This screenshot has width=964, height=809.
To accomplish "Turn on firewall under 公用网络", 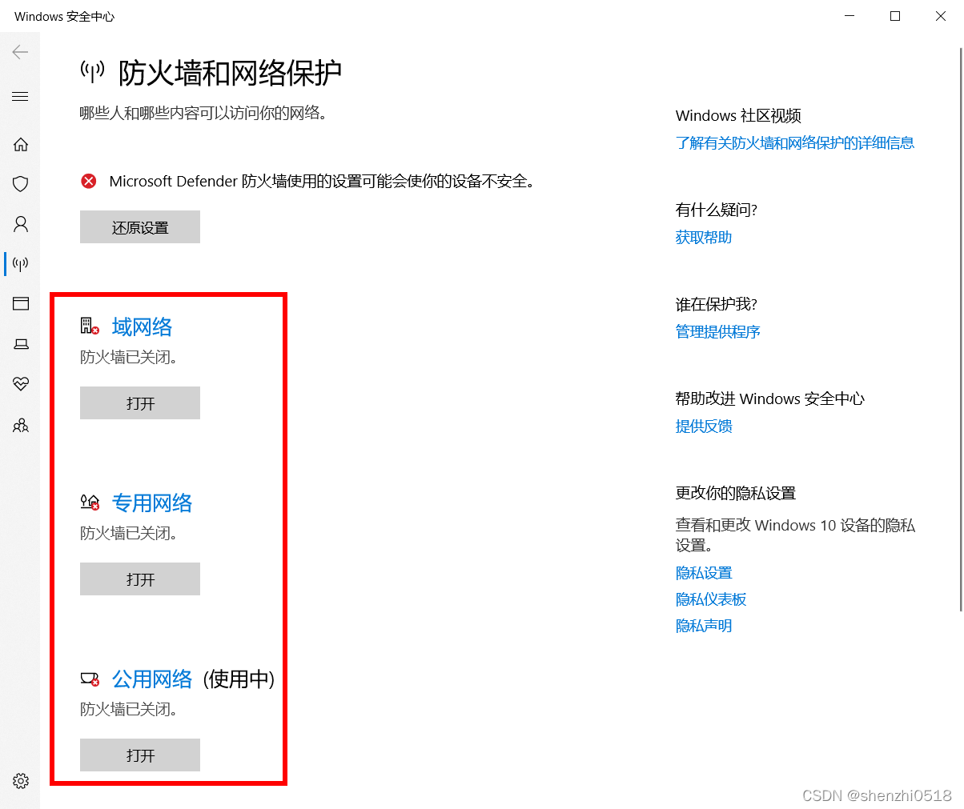I will pos(140,755).
